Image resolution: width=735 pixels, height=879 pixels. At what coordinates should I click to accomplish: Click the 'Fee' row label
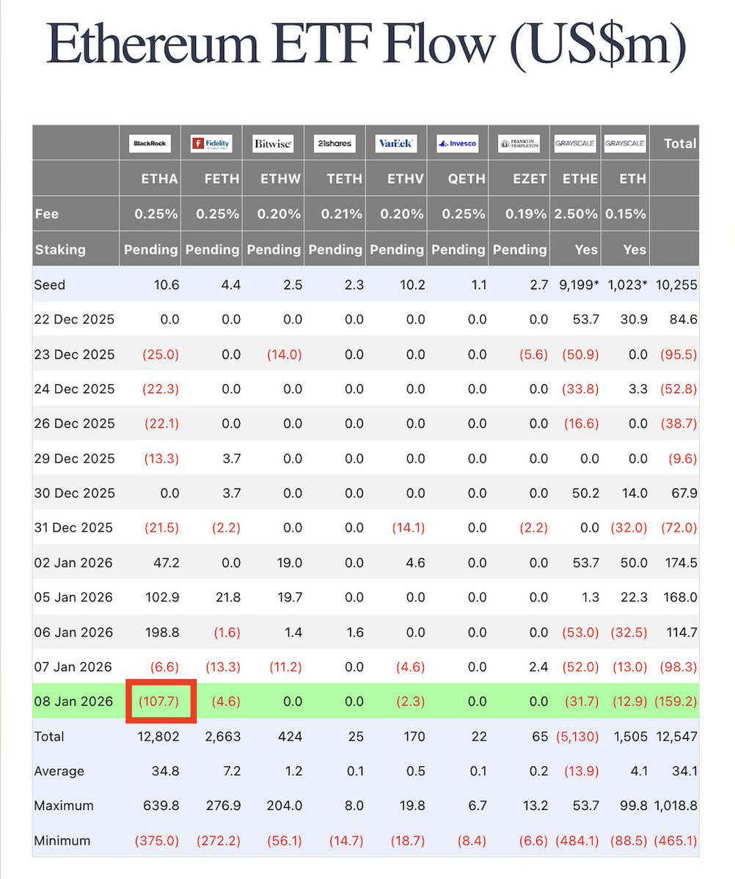pyautogui.click(x=46, y=213)
